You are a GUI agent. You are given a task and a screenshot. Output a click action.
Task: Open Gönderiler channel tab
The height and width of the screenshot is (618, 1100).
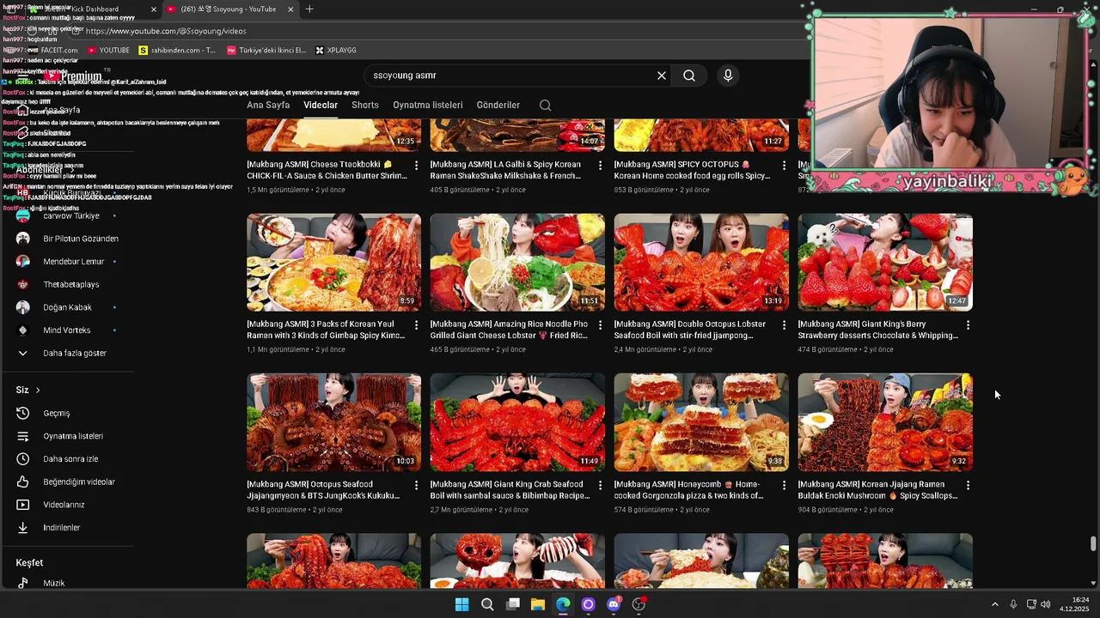point(498,106)
